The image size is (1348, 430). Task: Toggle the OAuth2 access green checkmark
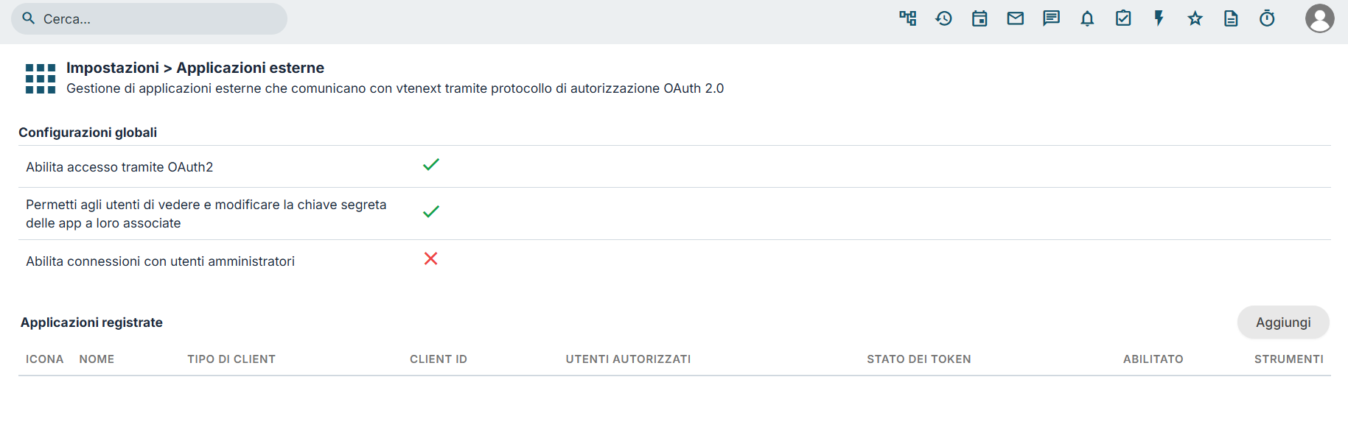431,165
